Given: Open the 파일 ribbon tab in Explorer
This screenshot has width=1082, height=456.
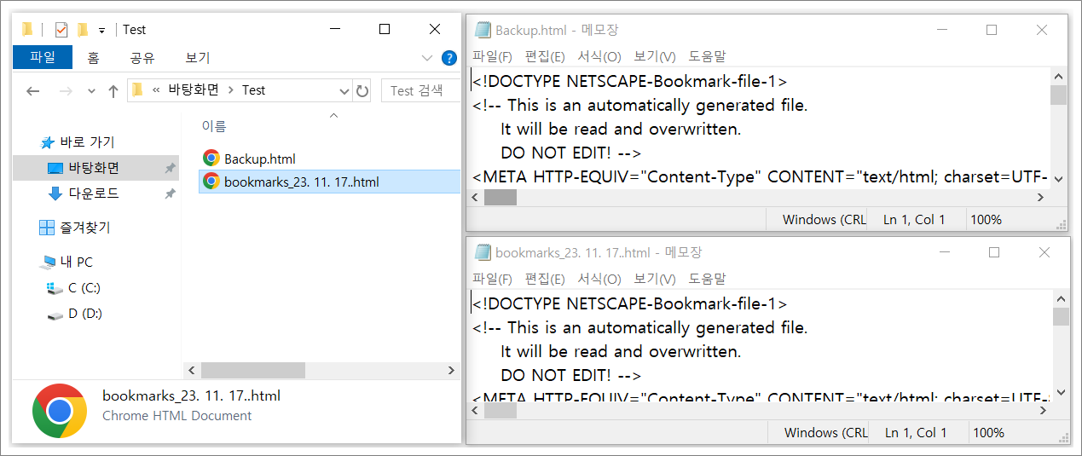Looking at the screenshot, I should pyautogui.click(x=43, y=57).
